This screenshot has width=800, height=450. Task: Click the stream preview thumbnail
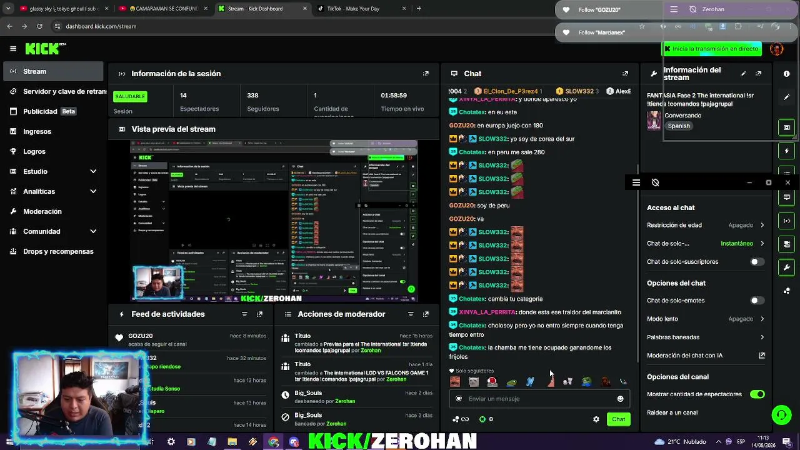click(x=274, y=221)
